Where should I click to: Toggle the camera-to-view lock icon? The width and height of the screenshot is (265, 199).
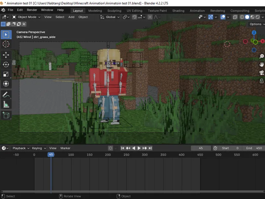pos(261,81)
